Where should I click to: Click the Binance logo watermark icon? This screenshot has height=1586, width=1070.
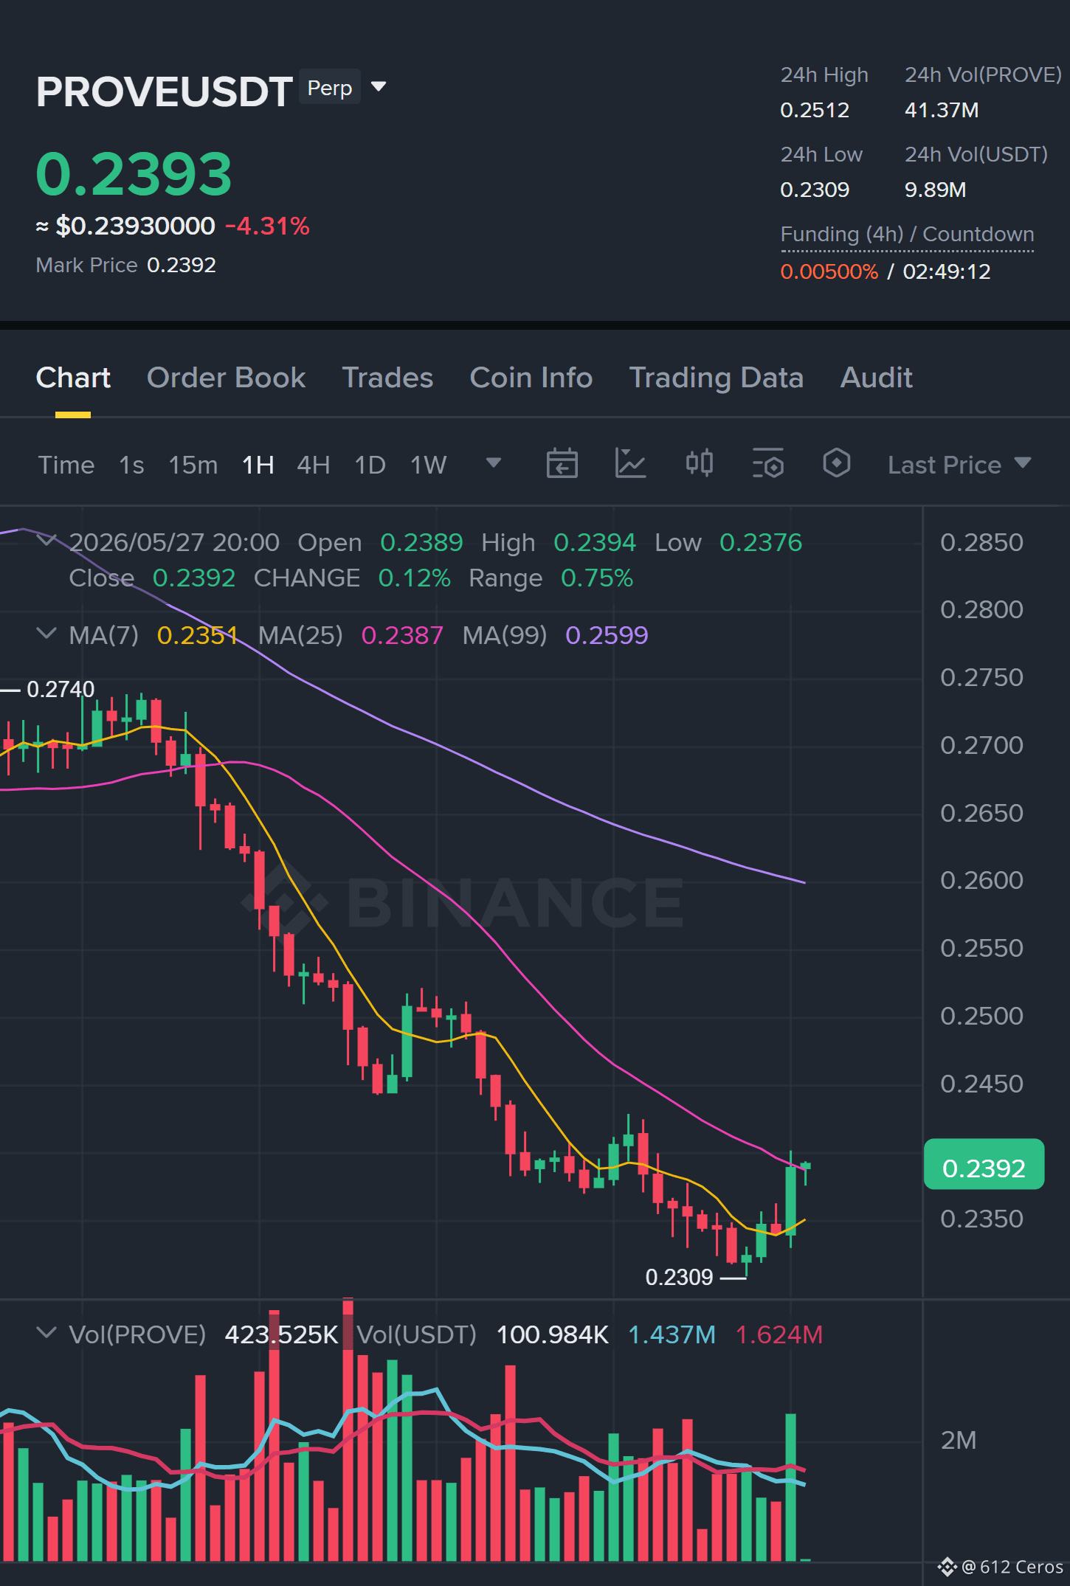click(x=285, y=901)
